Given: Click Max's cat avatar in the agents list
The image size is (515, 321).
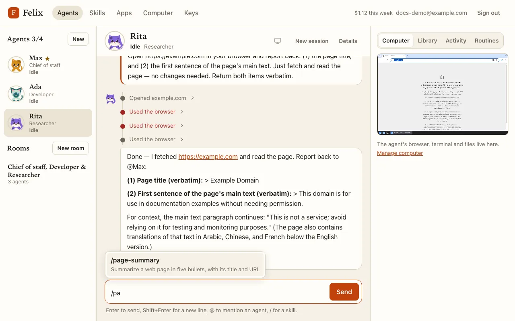Looking at the screenshot, I should point(16,65).
